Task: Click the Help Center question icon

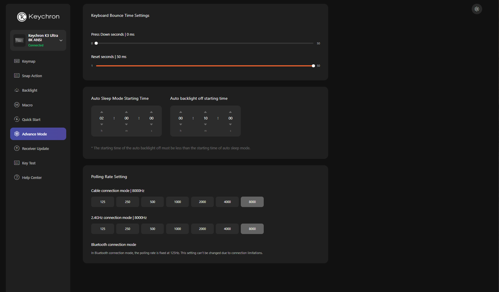Action: pos(17,177)
